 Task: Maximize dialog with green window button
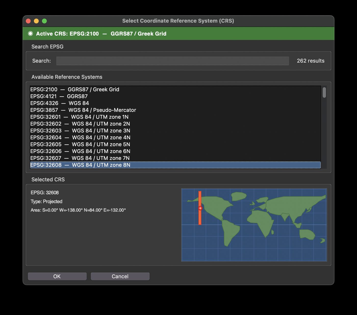(44, 21)
